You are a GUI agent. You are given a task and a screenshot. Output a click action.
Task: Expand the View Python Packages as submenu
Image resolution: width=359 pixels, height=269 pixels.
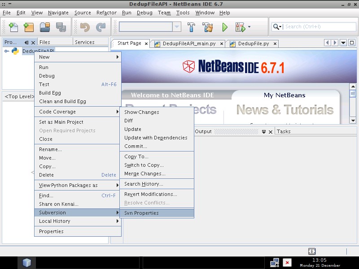(x=78, y=185)
